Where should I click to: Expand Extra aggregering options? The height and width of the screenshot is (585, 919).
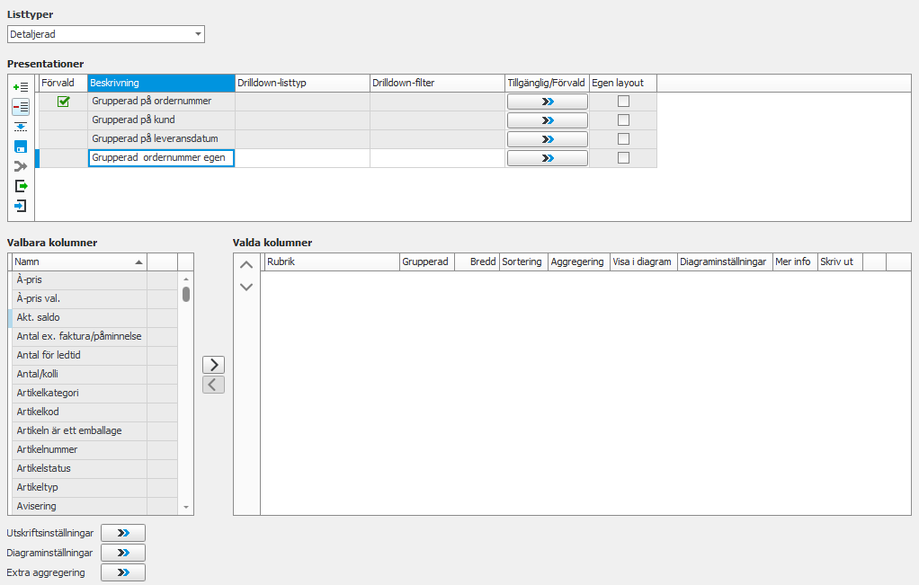pyautogui.click(x=123, y=572)
